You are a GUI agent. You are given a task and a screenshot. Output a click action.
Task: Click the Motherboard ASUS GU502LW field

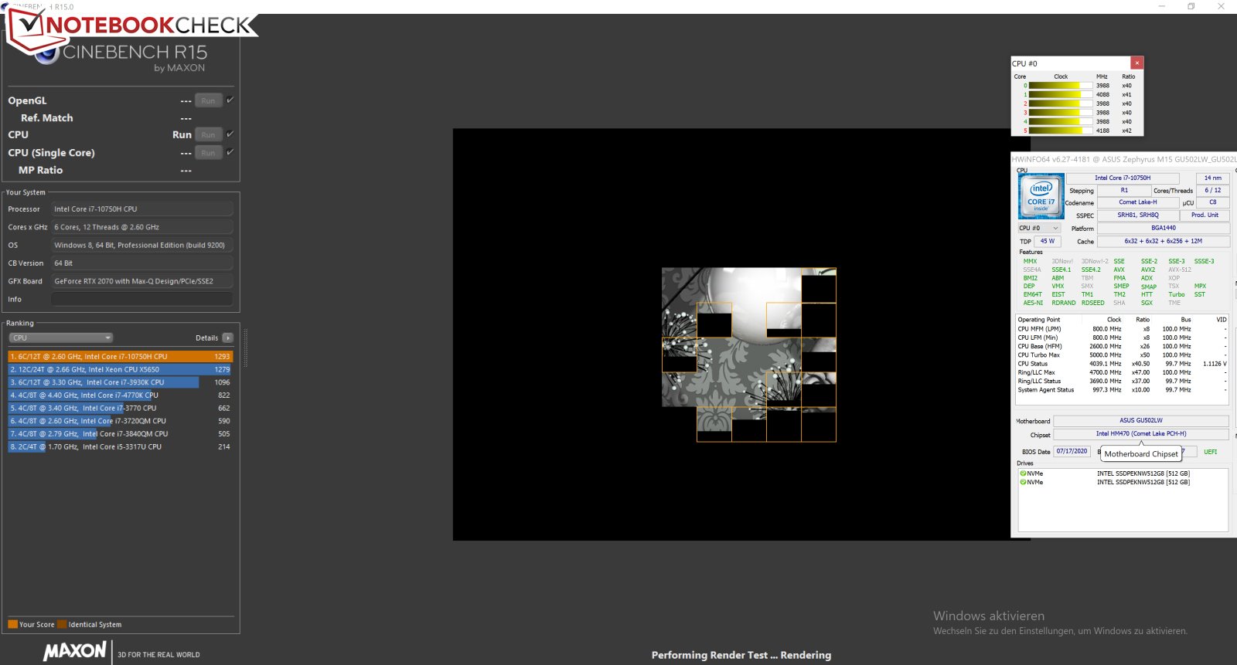1141,421
